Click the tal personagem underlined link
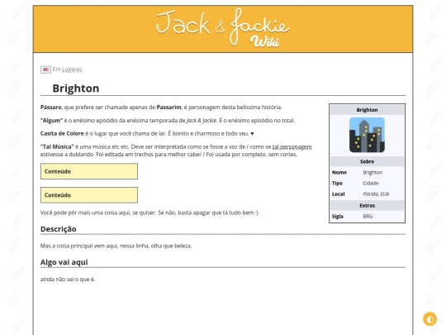This screenshot has width=446, height=335. point(292,146)
